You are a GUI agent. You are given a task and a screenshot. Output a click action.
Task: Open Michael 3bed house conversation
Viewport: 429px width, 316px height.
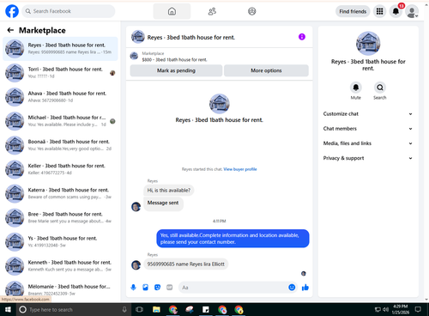pyautogui.click(x=60, y=121)
